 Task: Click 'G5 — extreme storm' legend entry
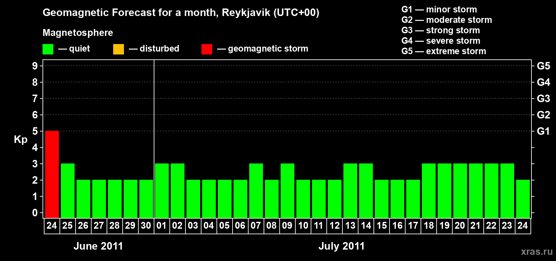click(444, 51)
